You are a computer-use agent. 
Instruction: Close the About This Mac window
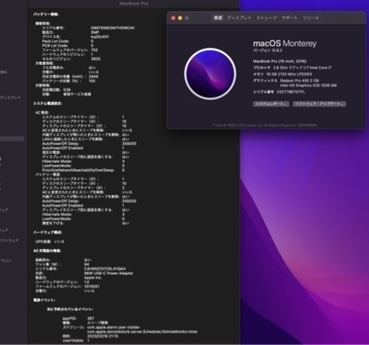pos(173,18)
